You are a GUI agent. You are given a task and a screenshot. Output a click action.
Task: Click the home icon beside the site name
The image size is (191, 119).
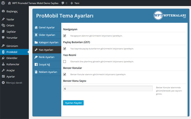pyautogui.click(x=9, y=3)
